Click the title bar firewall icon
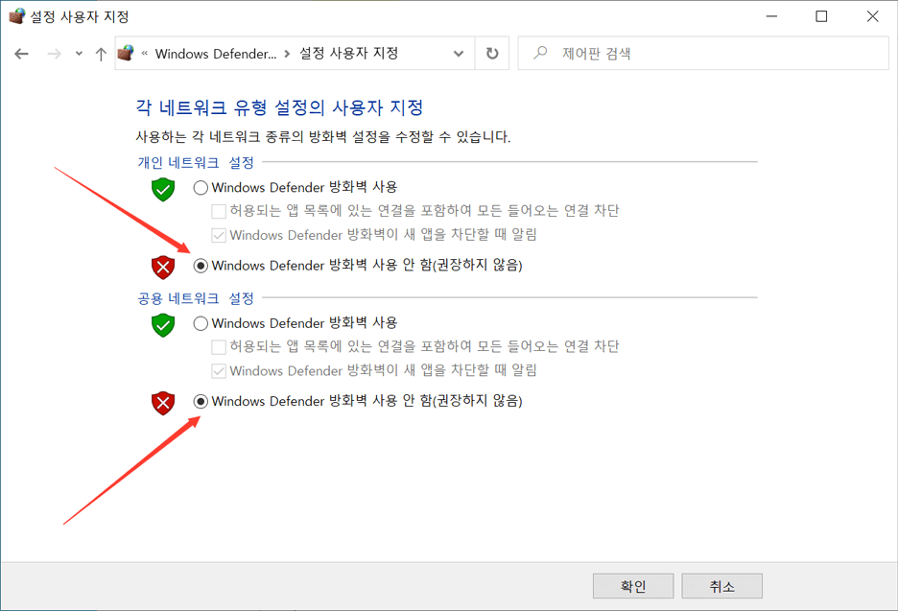This screenshot has width=898, height=611. coord(17,16)
